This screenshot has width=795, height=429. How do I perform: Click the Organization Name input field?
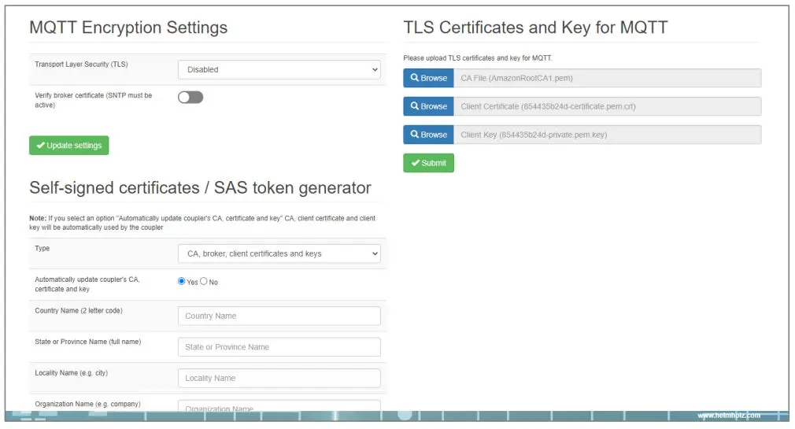pos(279,408)
